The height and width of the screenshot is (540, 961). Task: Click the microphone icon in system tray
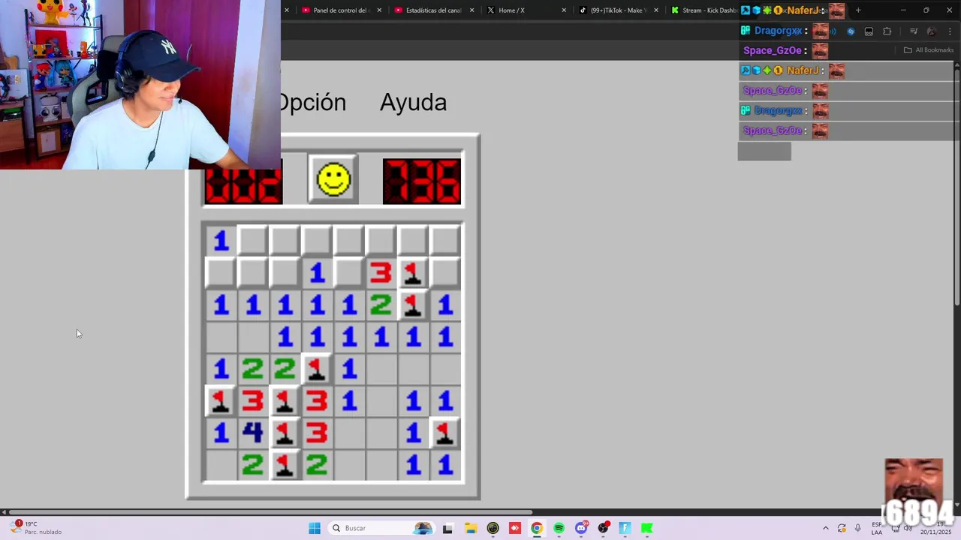tap(858, 528)
